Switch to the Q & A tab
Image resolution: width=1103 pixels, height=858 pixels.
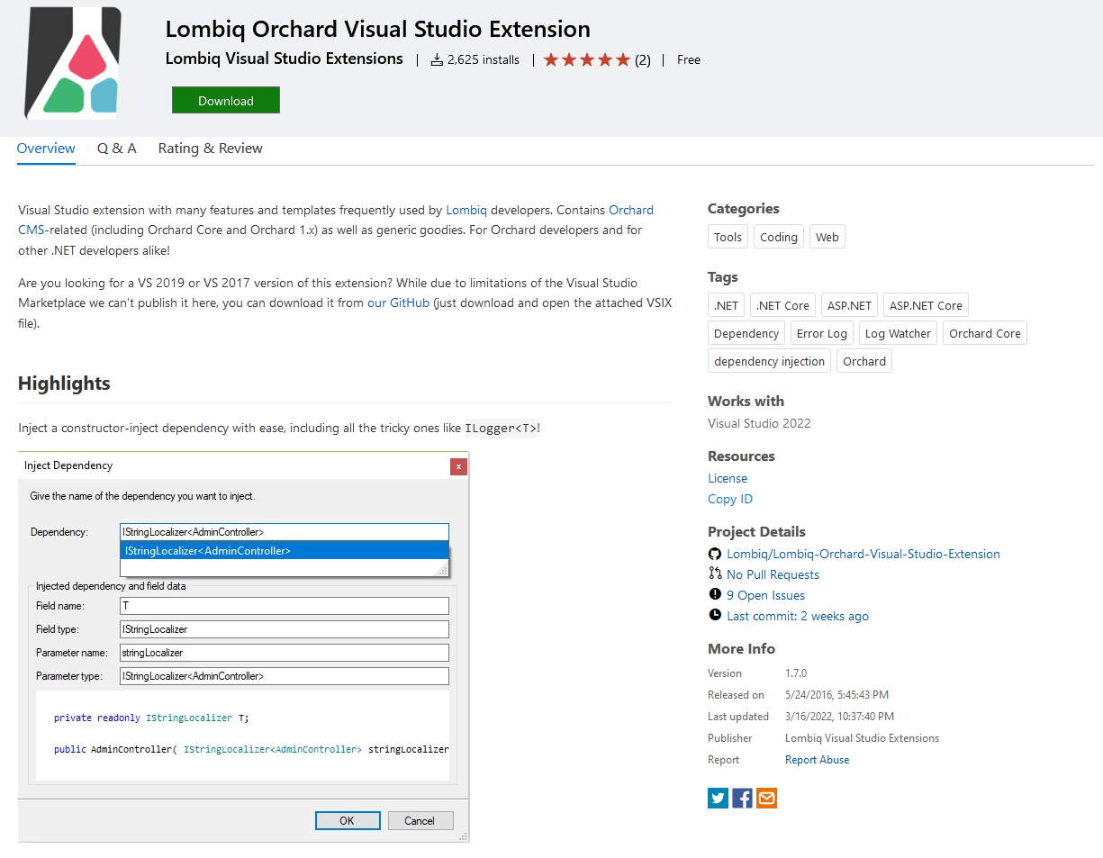(117, 149)
